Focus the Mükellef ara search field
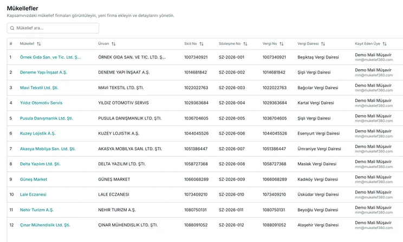 tap(53, 28)
